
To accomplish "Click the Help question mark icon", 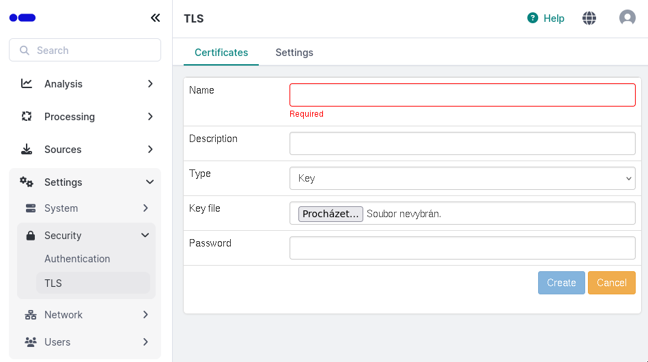I will click(533, 18).
